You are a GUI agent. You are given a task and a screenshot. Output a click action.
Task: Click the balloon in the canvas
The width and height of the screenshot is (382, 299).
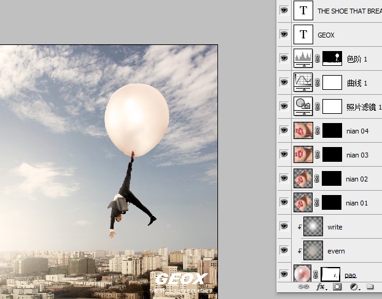click(137, 119)
